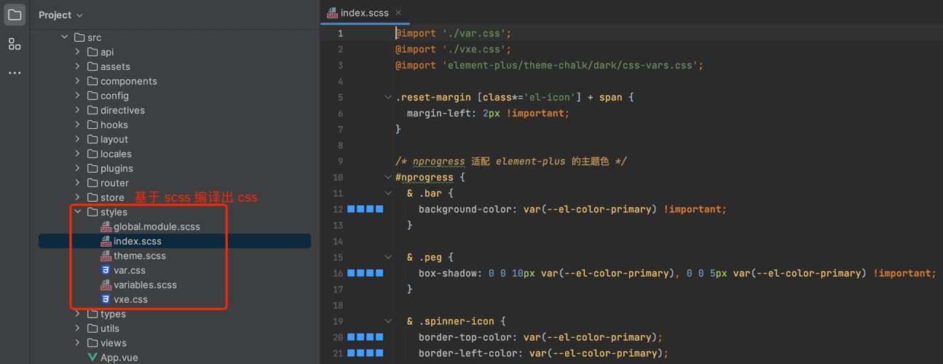943x364 pixels.
Task: Click the Sass icon beside variables.scss
Action: tap(106, 285)
